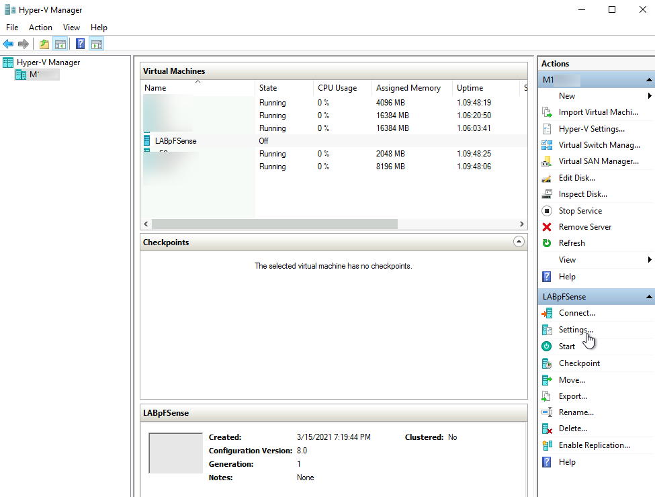Collapse the M1 server actions section
Viewport: 655px width, 497px height.
649,80
